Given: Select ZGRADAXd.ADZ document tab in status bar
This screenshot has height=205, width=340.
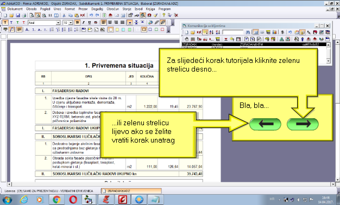Looking at the screenshot, I should (x=131, y=191).
